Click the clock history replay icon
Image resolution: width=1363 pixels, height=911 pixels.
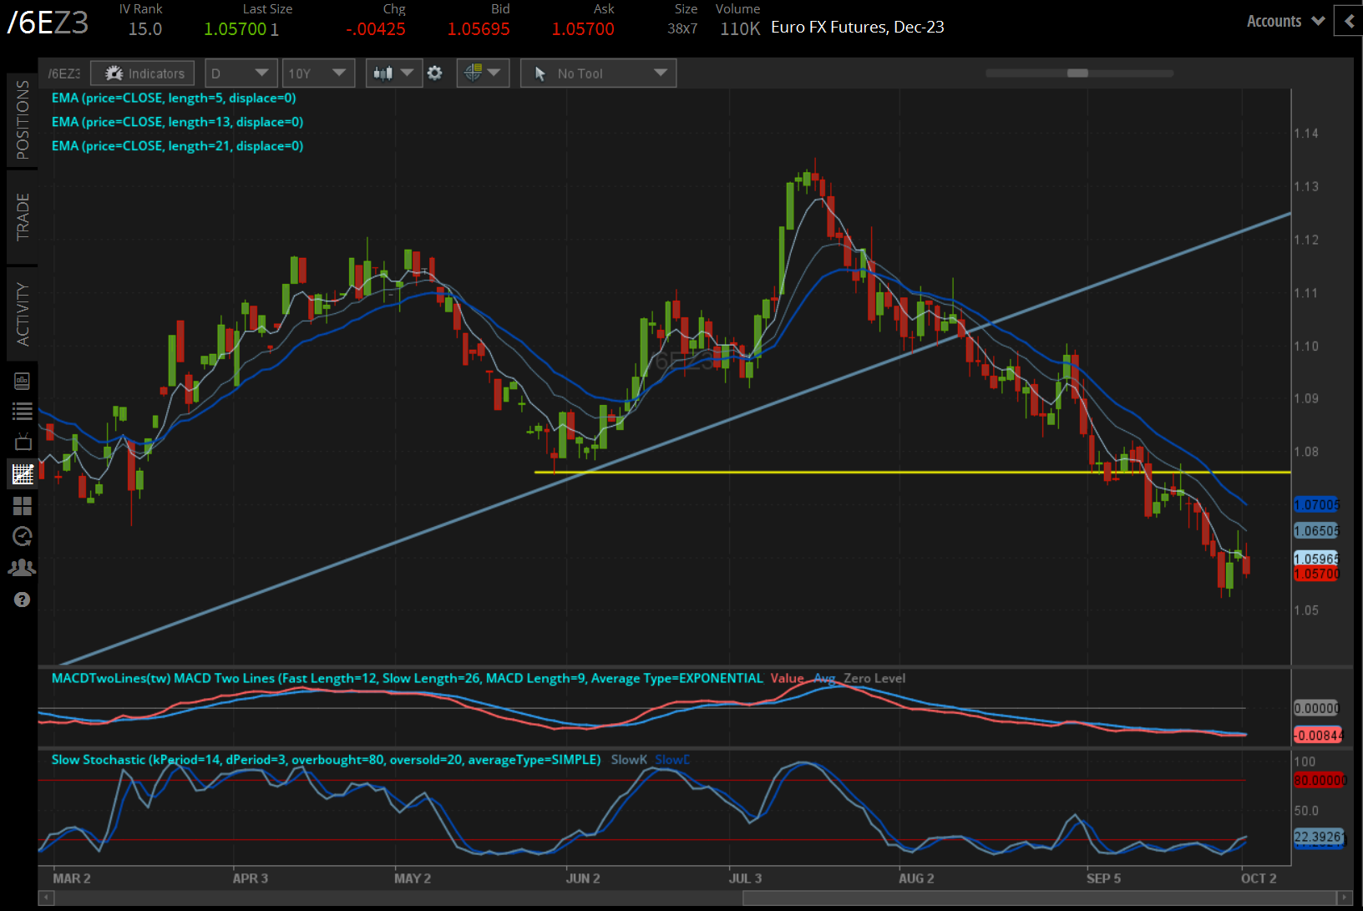click(22, 536)
